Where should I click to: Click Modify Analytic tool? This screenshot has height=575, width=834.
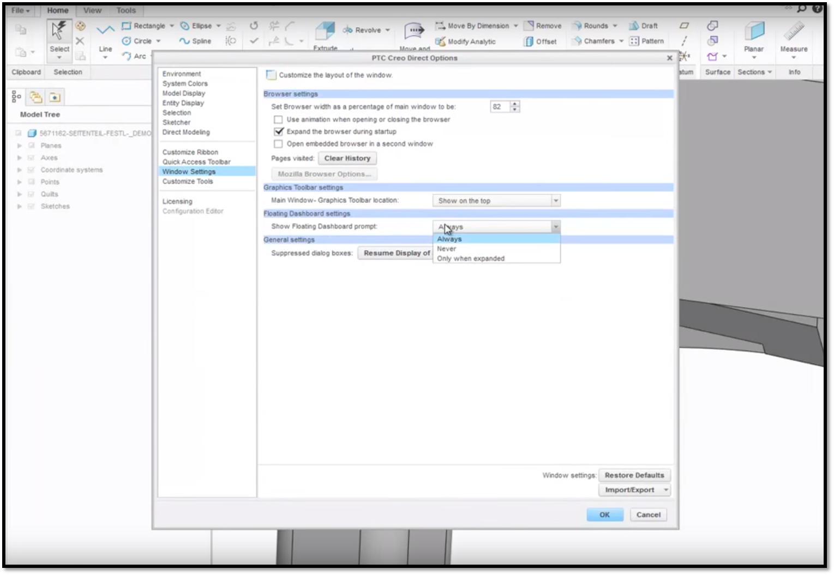point(465,41)
